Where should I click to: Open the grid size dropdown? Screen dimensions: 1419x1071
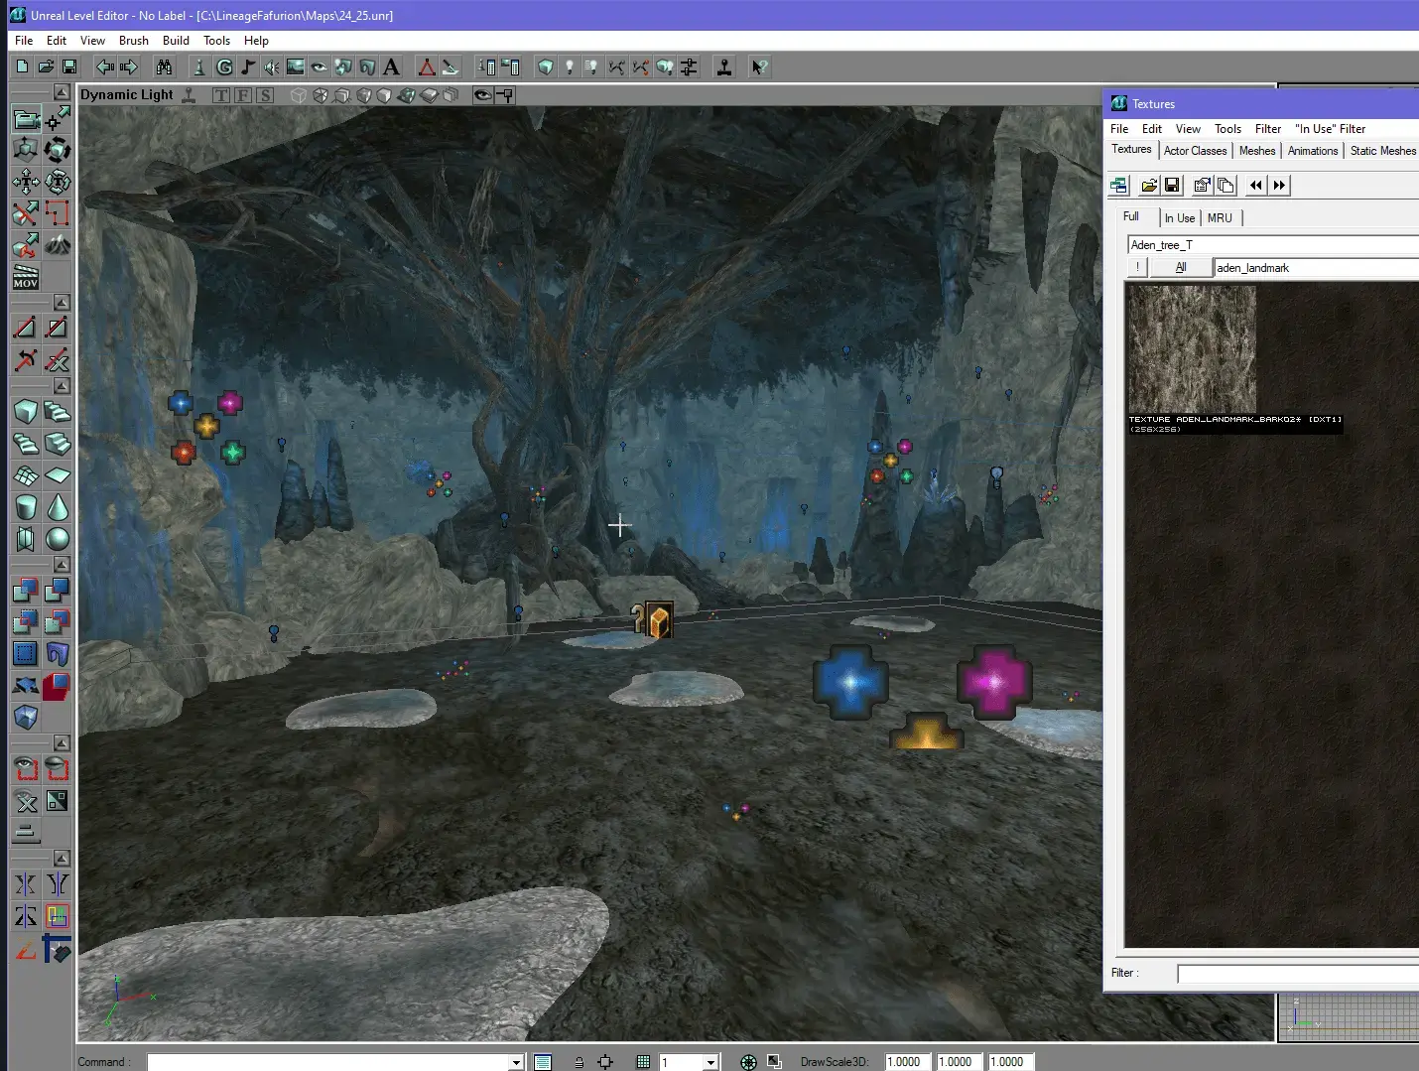coord(710,1062)
